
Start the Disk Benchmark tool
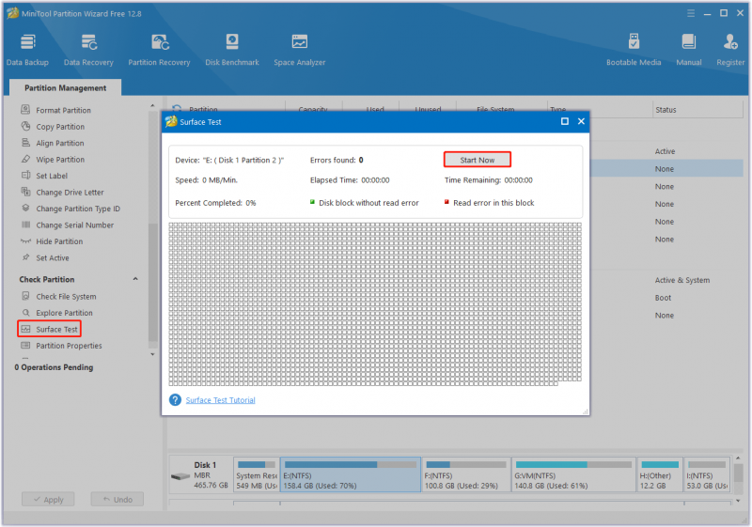point(232,50)
